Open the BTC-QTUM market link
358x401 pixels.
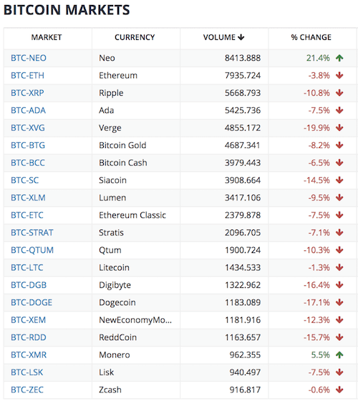click(x=32, y=250)
